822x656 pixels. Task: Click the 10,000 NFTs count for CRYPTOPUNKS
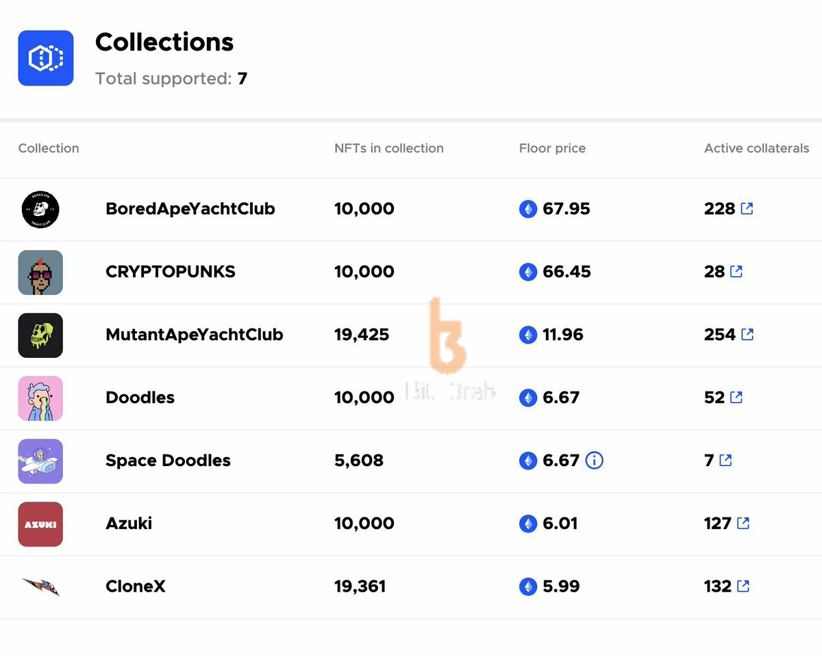point(364,272)
